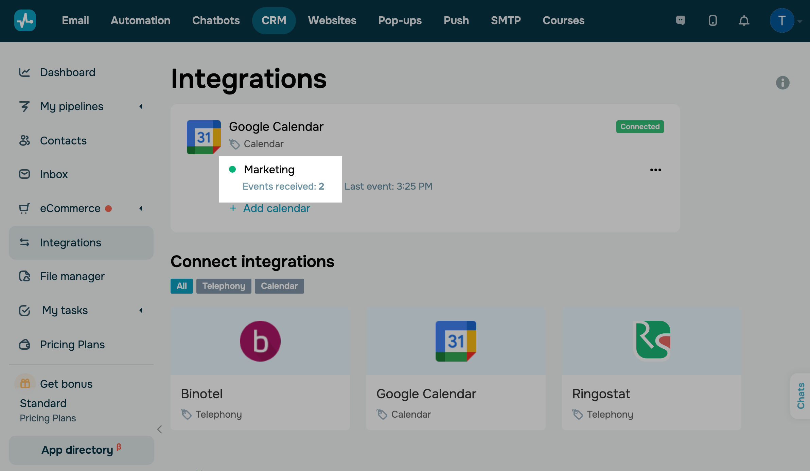Expand the eCommerce submenu arrow

click(141, 208)
